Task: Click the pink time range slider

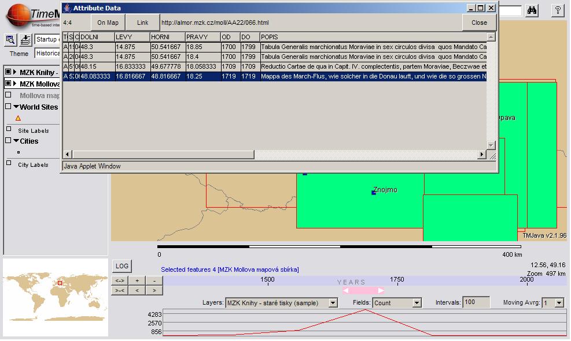Action: click(x=363, y=291)
